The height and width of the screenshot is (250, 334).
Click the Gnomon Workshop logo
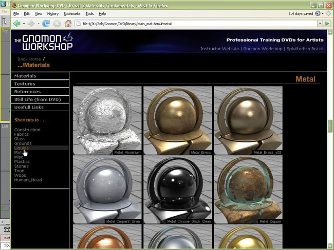[x=44, y=41]
